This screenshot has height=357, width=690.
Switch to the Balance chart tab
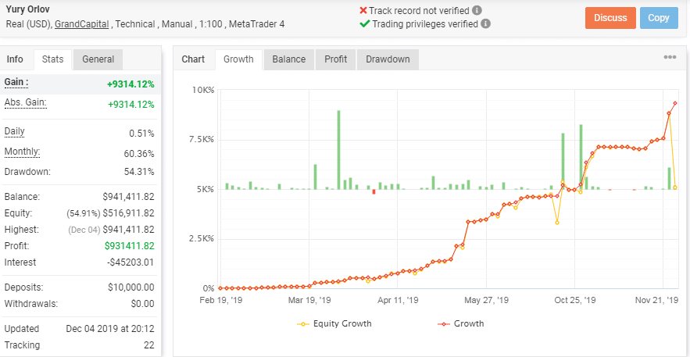(x=288, y=59)
